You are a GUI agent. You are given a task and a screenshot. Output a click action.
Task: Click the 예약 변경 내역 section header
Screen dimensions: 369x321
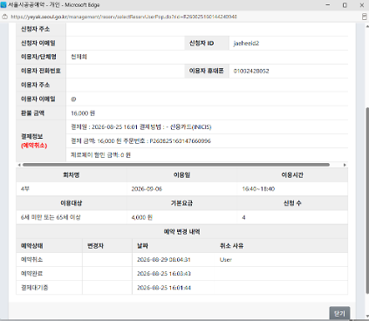[181, 232]
